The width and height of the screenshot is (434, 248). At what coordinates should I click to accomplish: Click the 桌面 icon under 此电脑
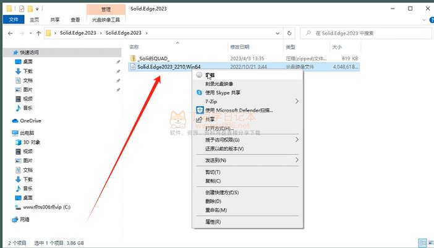[19, 198]
